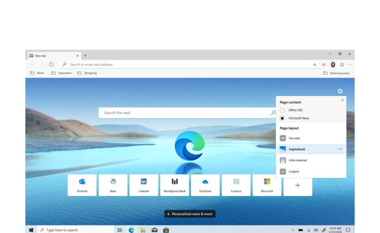Open the Action Center notifications icon

(x=348, y=230)
